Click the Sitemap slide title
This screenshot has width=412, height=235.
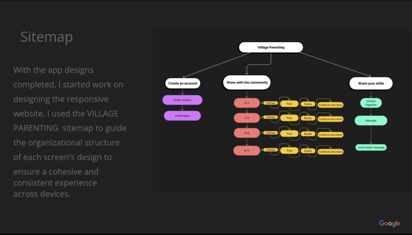pyautogui.click(x=47, y=37)
